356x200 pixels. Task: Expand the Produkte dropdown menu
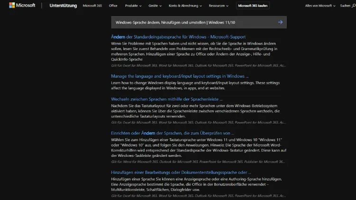(x=133, y=6)
